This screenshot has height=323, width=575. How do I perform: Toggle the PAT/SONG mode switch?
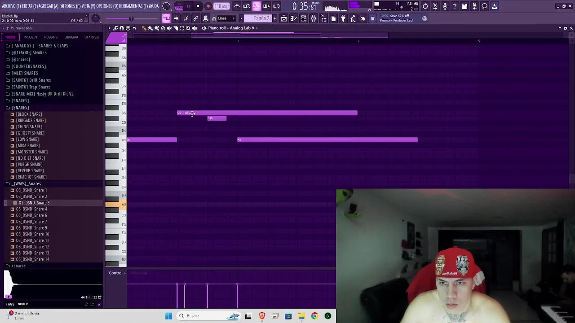click(x=179, y=6)
